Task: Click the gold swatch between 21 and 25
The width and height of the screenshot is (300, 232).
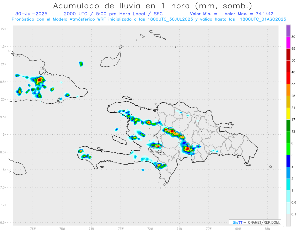Action: pyautogui.click(x=288, y=102)
